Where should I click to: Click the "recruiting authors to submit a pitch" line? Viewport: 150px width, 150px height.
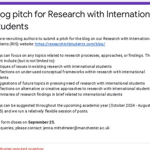pyautogui.click(x=75, y=39)
